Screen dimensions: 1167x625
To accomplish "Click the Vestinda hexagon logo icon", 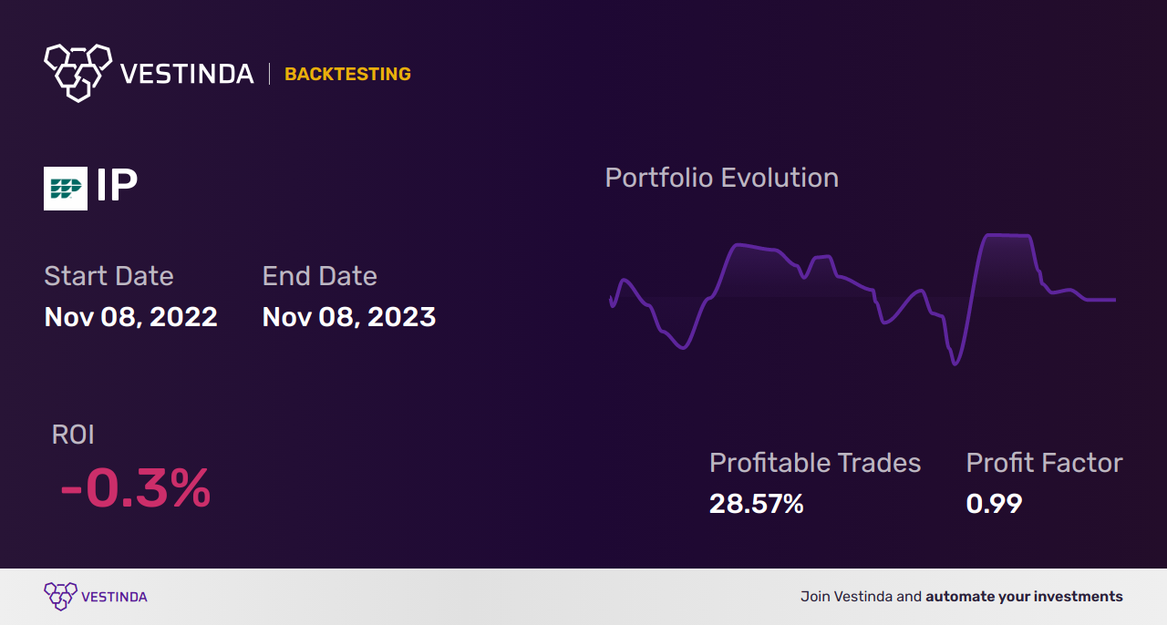I will point(77,72).
